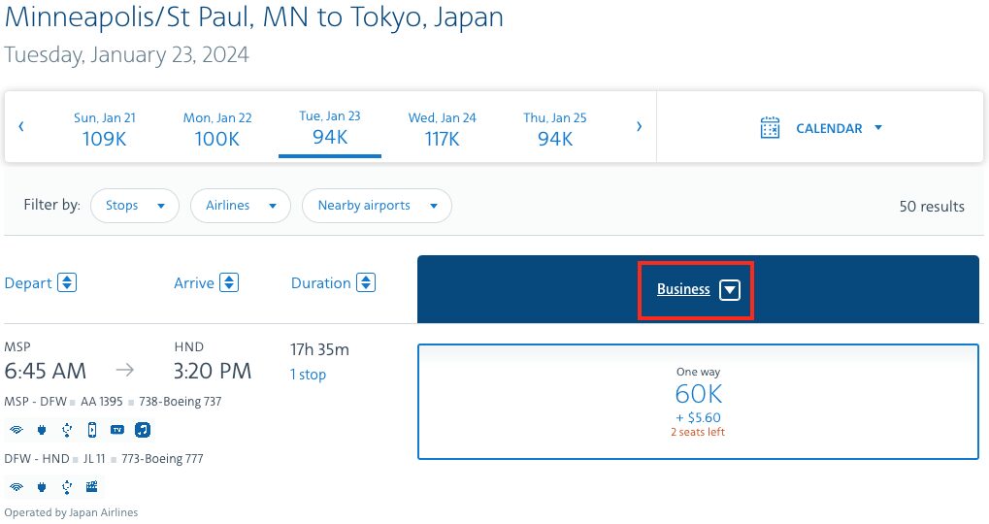Click the AA 1395 flight number
The height and width of the screenshot is (524, 989).
tap(102, 402)
